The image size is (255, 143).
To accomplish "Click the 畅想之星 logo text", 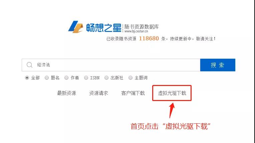I will click(x=103, y=28).
